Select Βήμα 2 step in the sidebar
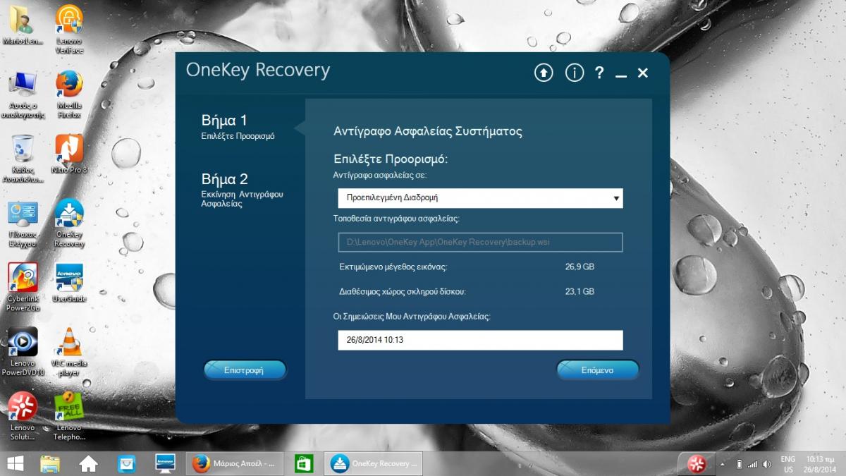This screenshot has width=846, height=476. pos(242,189)
